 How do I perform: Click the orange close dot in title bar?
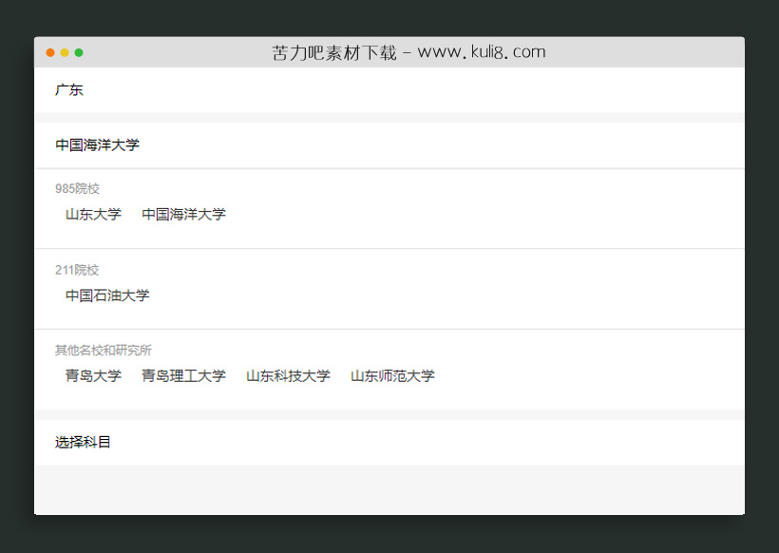click(50, 53)
